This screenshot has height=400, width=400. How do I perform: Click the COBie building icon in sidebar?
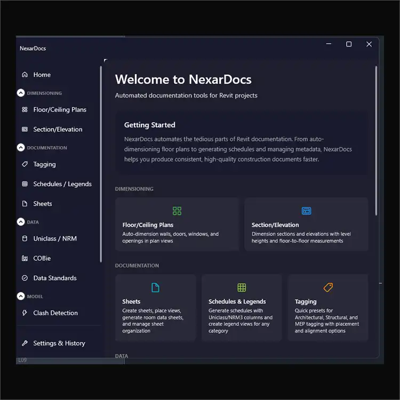pyautogui.click(x=25, y=258)
